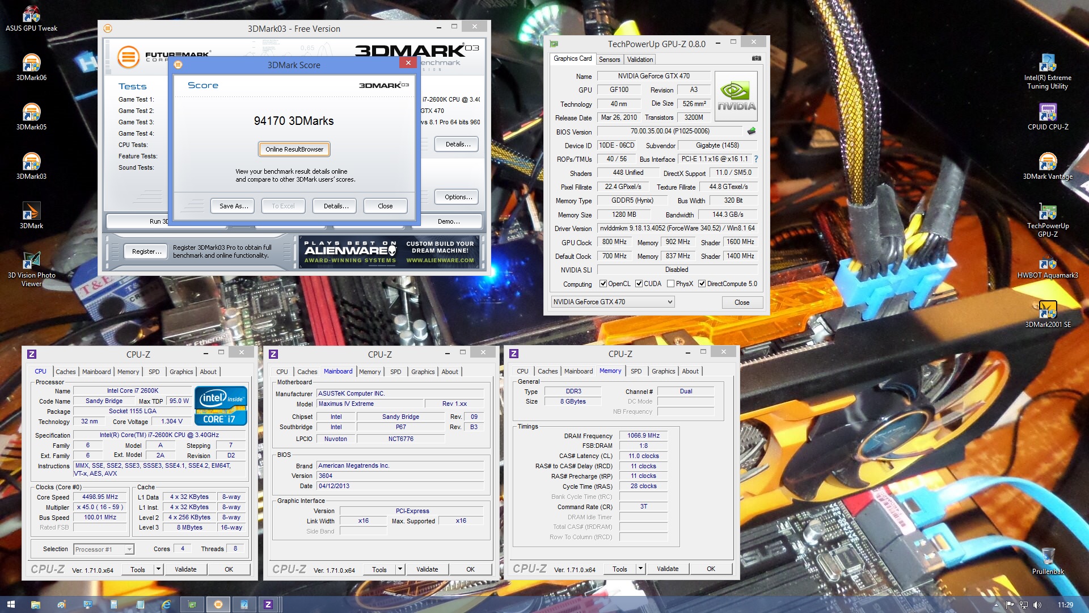
Task: Click Register in 3DMark03 window
Action: [146, 251]
